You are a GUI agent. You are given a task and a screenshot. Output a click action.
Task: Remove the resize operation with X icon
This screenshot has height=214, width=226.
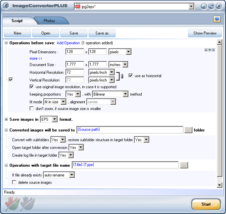(x=214, y=50)
